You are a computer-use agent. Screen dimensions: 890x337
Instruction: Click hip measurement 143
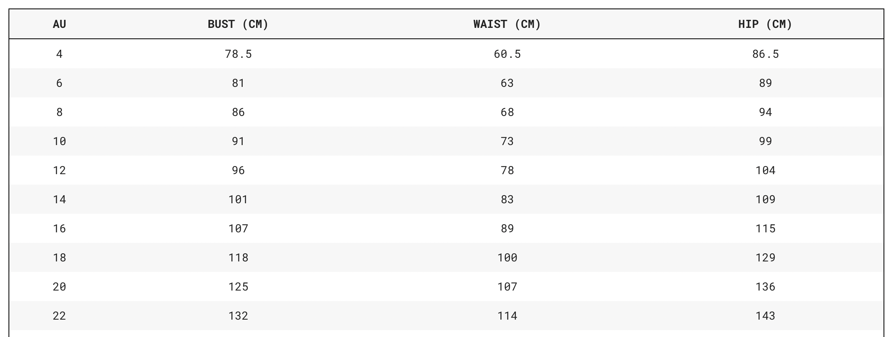pyautogui.click(x=765, y=316)
